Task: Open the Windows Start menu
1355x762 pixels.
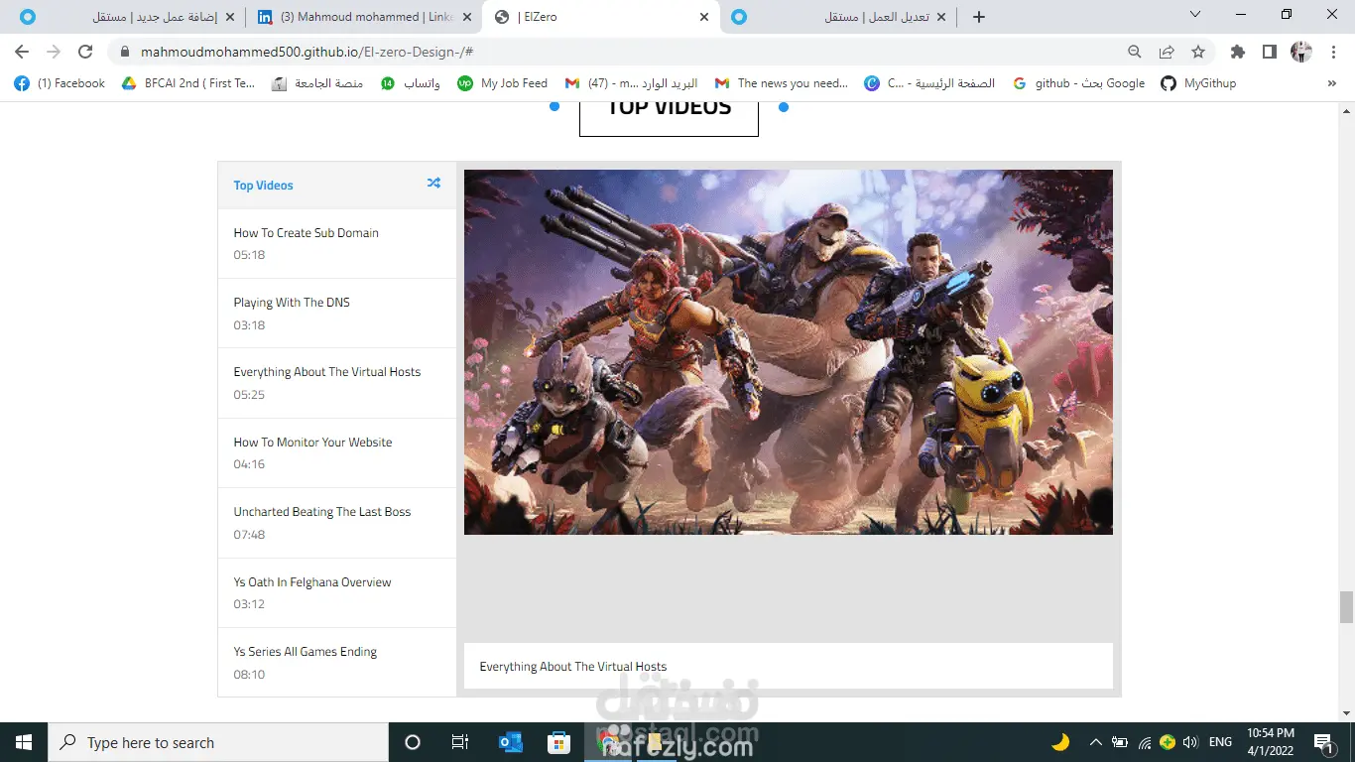Action: (24, 742)
